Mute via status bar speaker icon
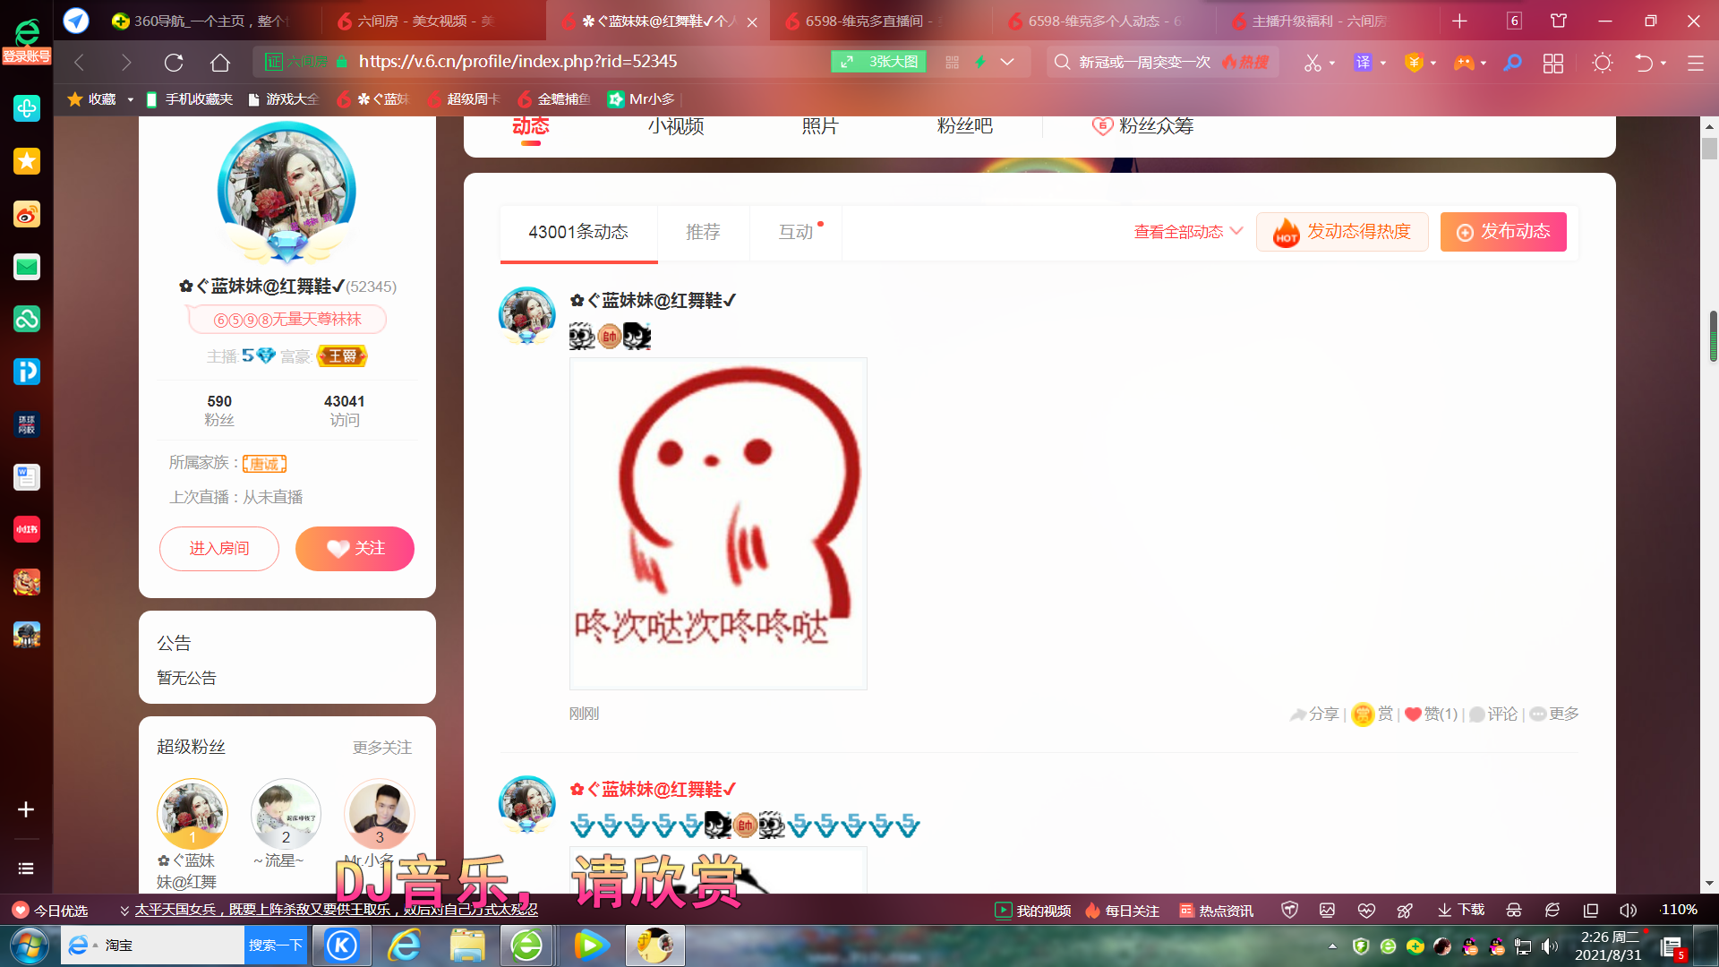The image size is (1719, 967). click(1629, 910)
